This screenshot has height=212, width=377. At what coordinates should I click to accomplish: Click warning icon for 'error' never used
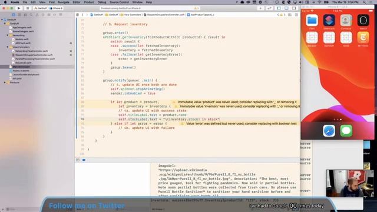pyautogui.click(x=182, y=124)
